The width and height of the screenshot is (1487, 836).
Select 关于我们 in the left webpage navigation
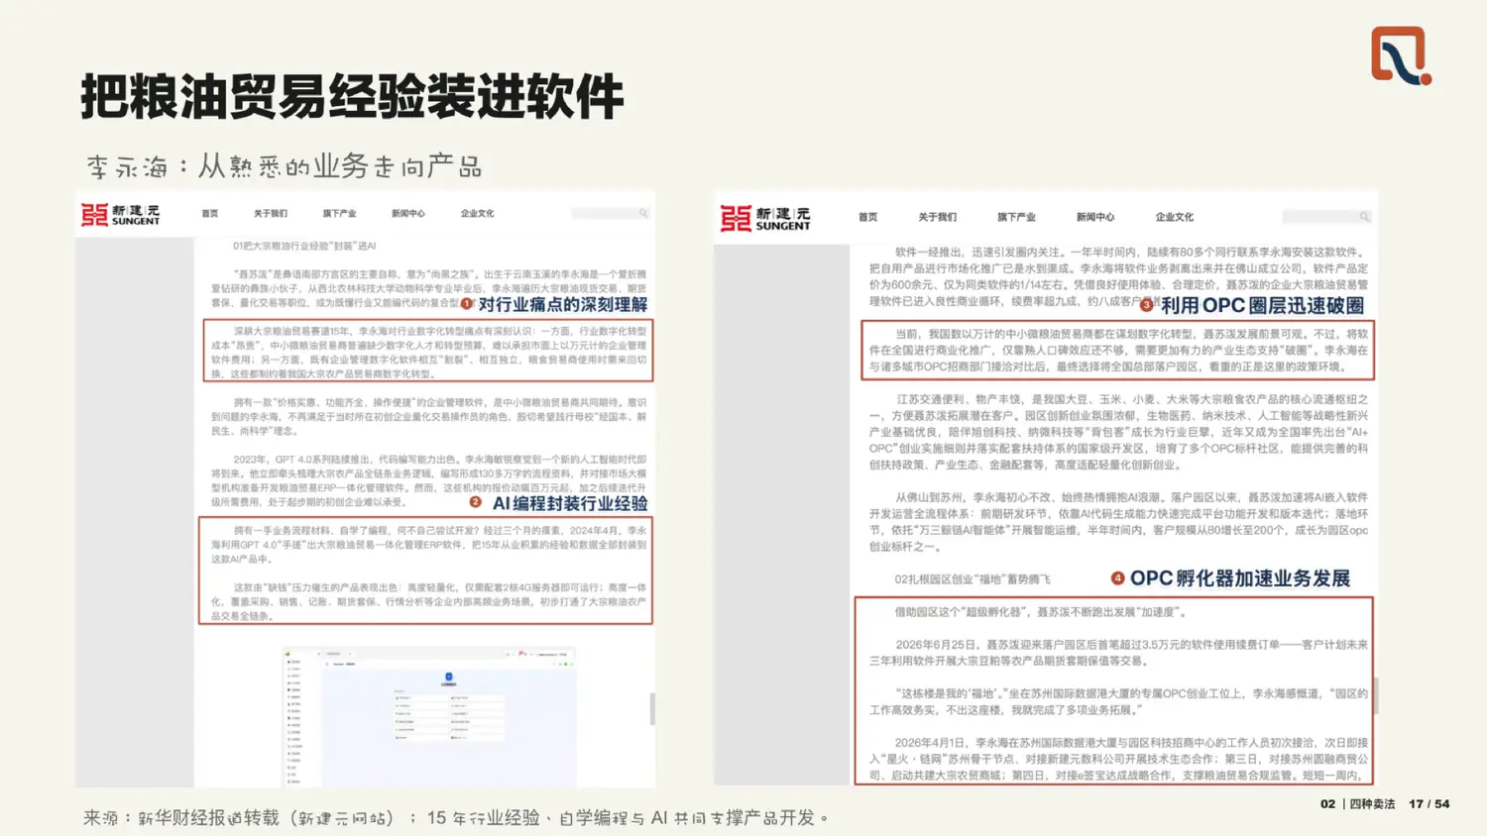270,213
